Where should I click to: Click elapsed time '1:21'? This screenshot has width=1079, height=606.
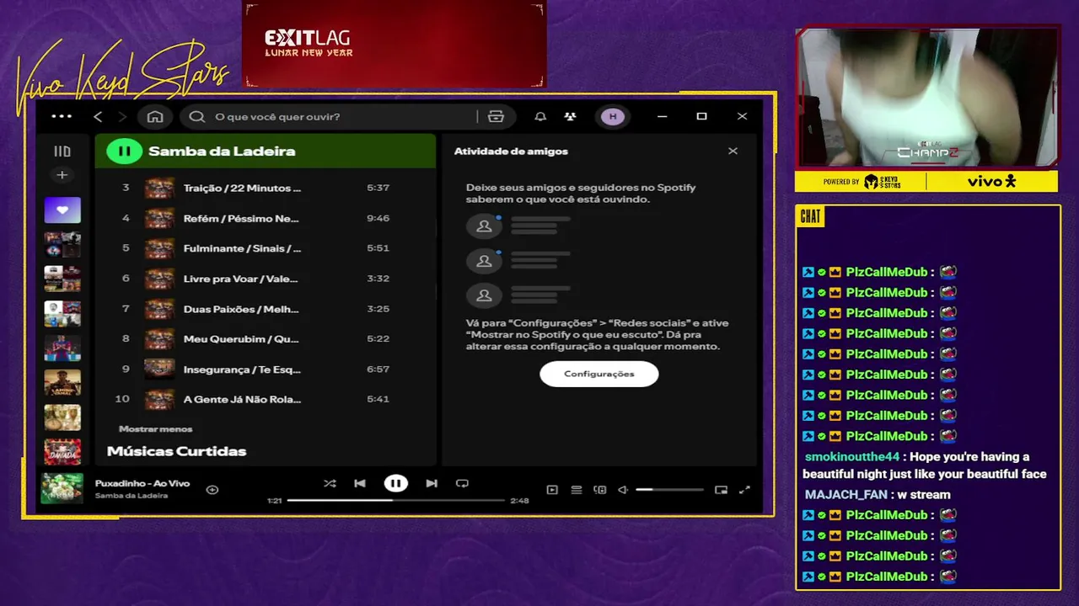275,500
